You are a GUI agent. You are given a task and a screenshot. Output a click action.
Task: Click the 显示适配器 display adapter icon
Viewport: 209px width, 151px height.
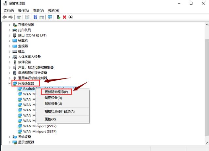(15, 142)
